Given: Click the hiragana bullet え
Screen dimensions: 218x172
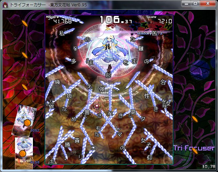Looking at the screenshot, I should 89,87.
